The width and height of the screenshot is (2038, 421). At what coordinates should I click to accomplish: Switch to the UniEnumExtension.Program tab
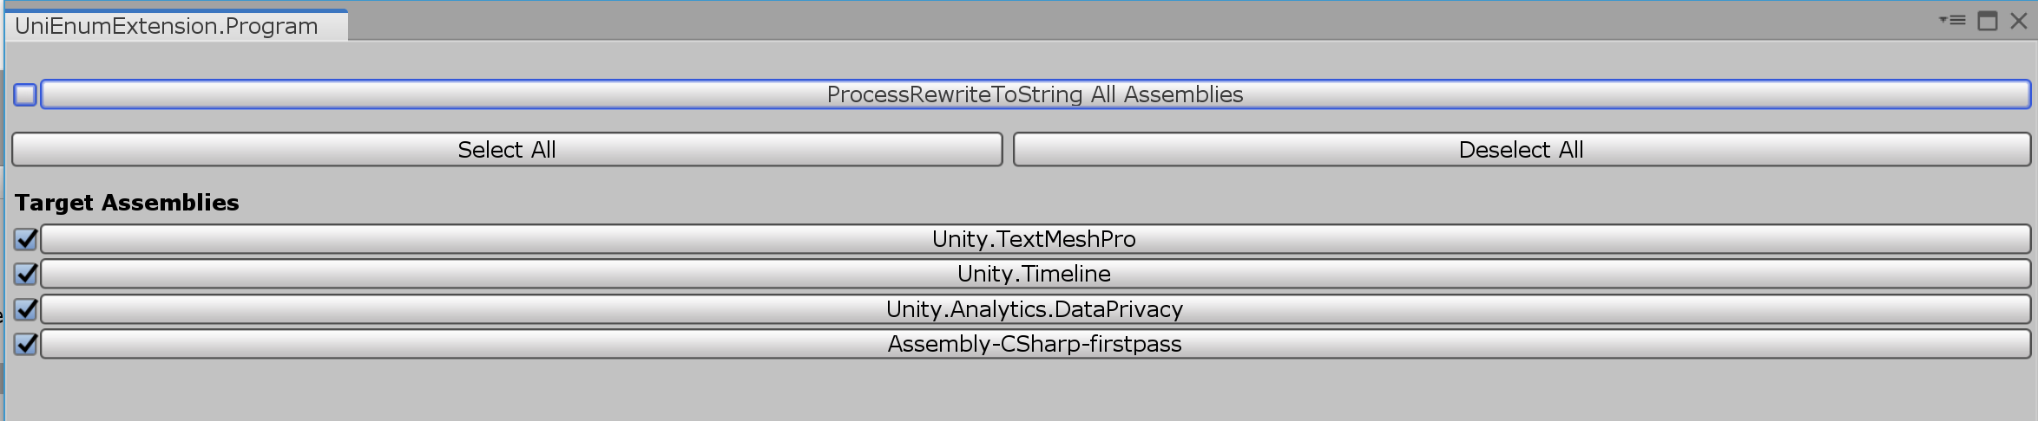point(167,26)
